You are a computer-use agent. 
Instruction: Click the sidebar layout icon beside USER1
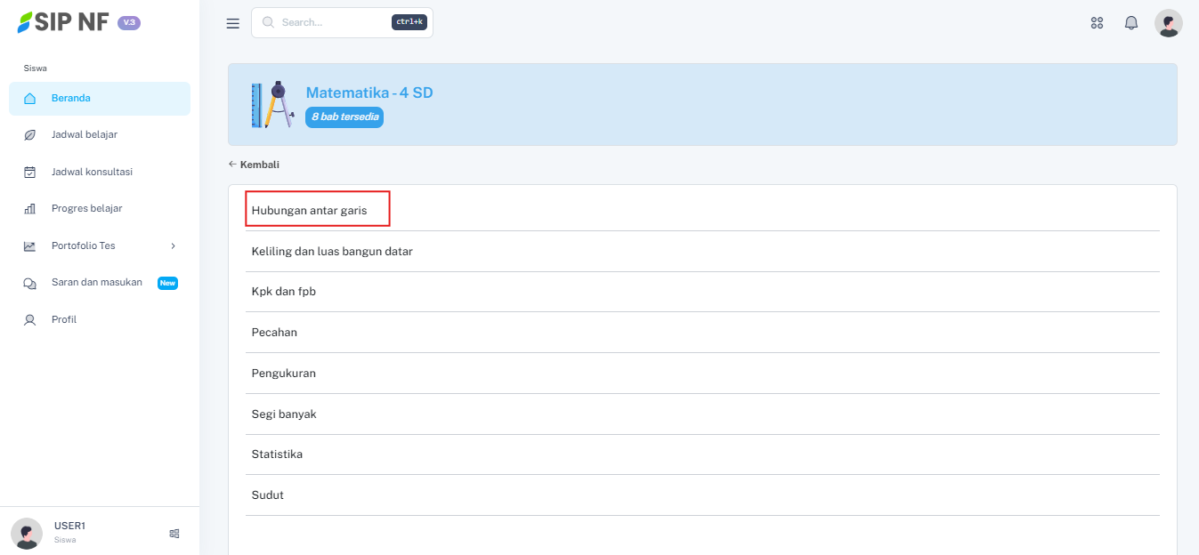click(x=174, y=534)
